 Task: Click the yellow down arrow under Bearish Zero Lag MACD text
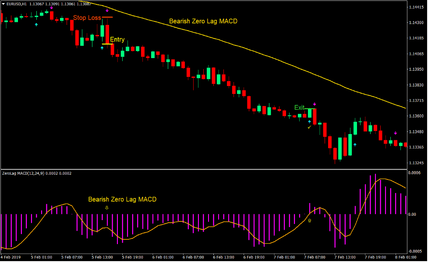coord(106,208)
